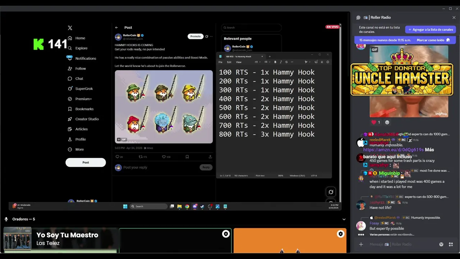
Task: Click Agregar a la lista de canales
Action: [x=431, y=29]
